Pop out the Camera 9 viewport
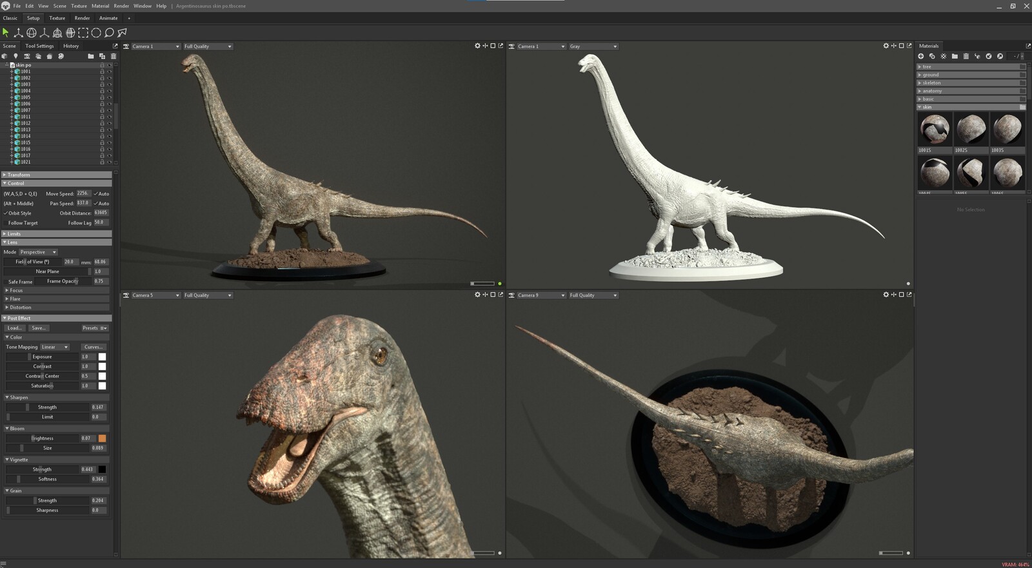1032x568 pixels. coord(909,295)
